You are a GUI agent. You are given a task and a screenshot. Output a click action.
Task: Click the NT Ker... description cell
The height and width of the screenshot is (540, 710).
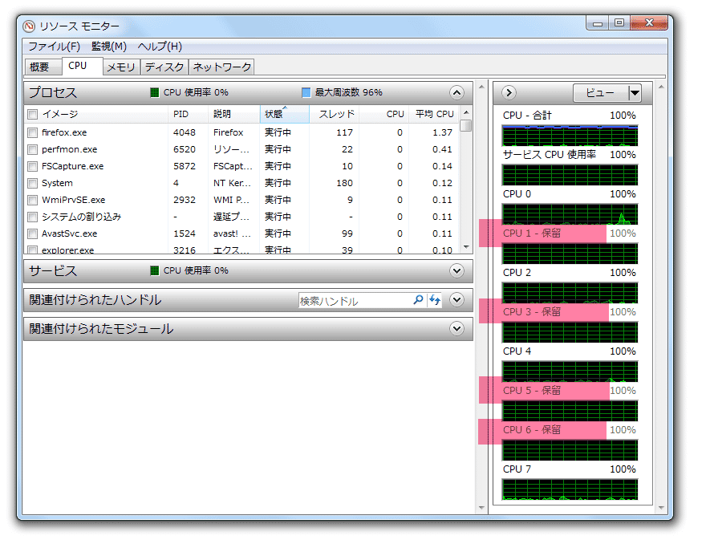(x=232, y=183)
